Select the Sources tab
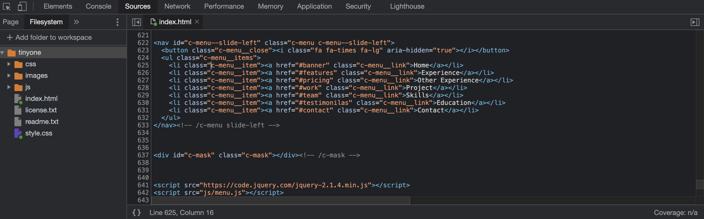The height and width of the screenshot is (219, 704). [138, 6]
